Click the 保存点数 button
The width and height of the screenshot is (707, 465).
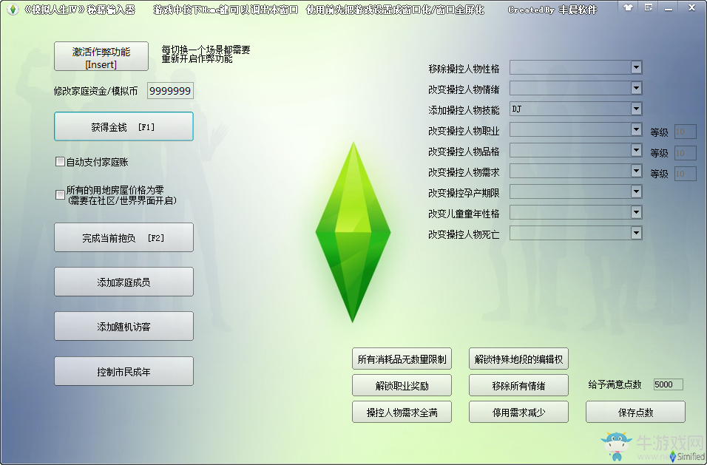point(635,412)
